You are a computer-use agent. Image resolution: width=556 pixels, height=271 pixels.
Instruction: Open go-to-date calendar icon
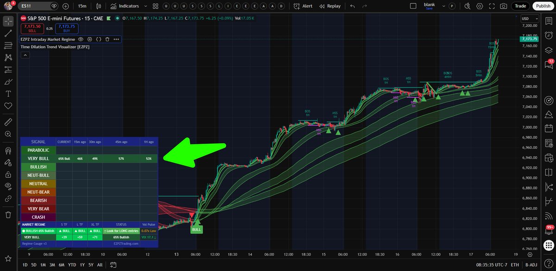113,265
